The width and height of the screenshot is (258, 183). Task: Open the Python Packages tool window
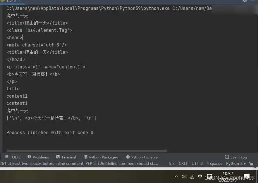[x=101, y=157]
